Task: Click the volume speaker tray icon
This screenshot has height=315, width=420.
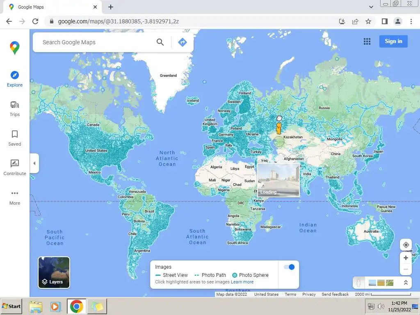Action: click(380, 306)
